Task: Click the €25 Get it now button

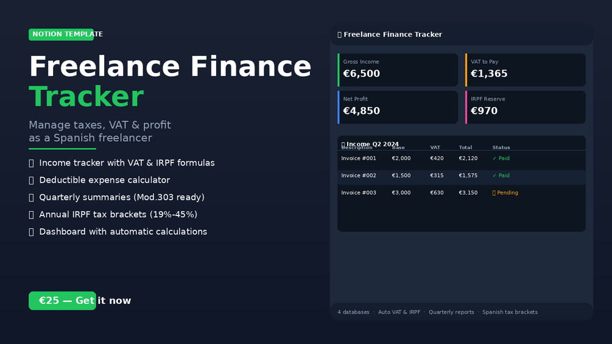Action: pyautogui.click(x=63, y=301)
